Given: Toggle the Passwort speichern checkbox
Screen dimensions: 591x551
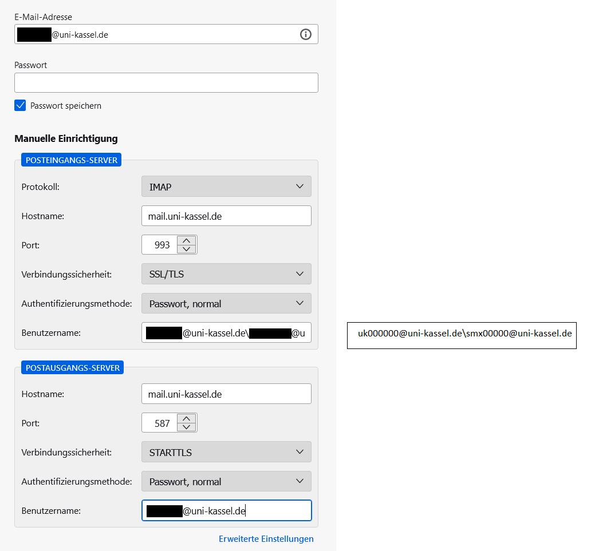Looking at the screenshot, I should pyautogui.click(x=20, y=105).
